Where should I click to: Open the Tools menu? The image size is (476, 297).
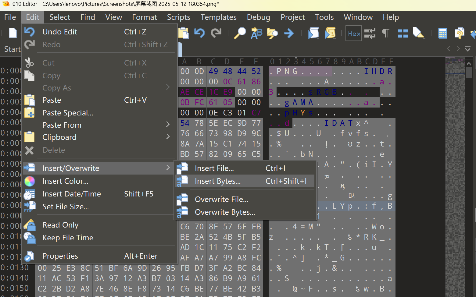coord(324,17)
